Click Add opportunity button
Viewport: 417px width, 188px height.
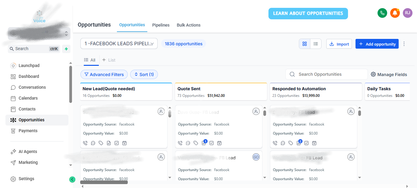coord(377,44)
